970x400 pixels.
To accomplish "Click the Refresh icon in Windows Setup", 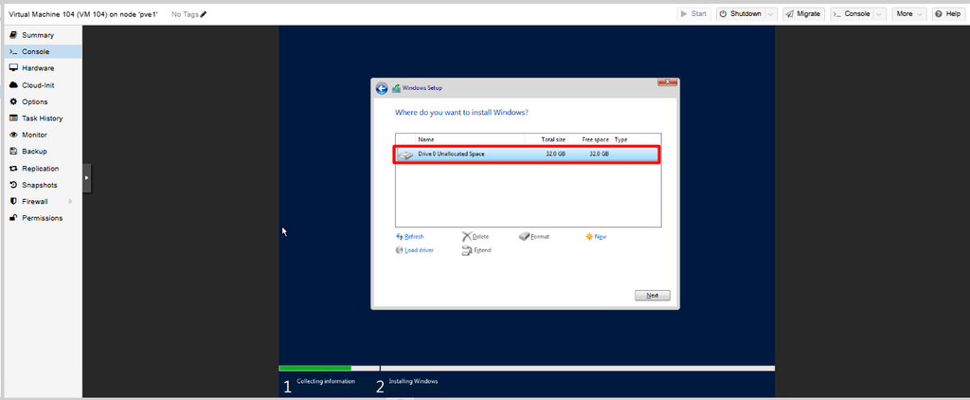I will (x=400, y=237).
